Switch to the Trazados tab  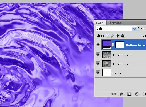click(115, 23)
